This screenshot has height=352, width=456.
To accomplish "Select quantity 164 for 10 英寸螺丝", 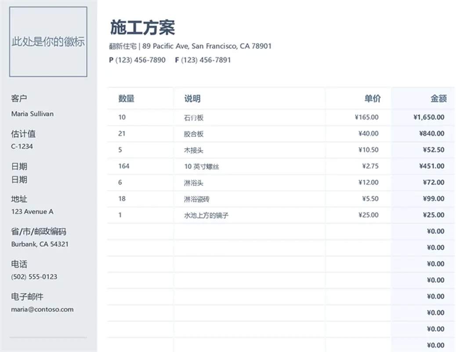I will 123,166.
